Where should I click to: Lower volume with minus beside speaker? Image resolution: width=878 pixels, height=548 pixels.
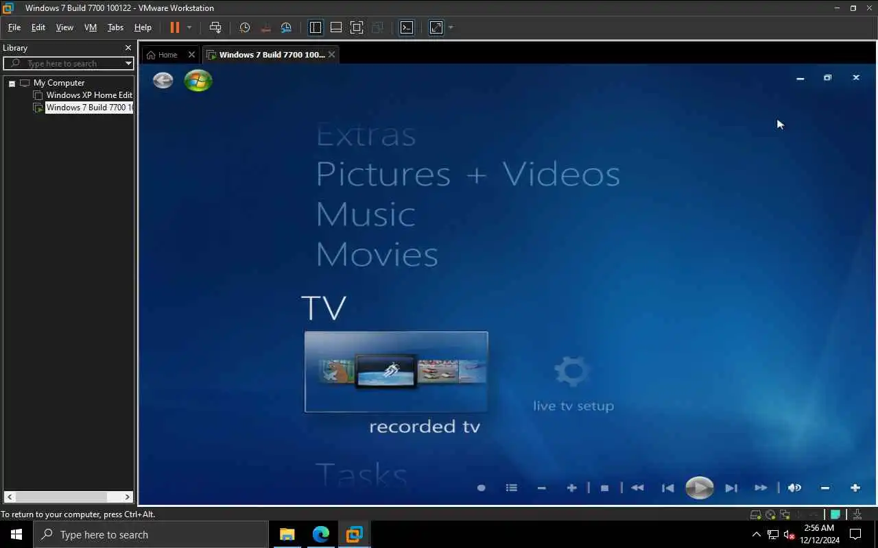pyautogui.click(x=825, y=488)
